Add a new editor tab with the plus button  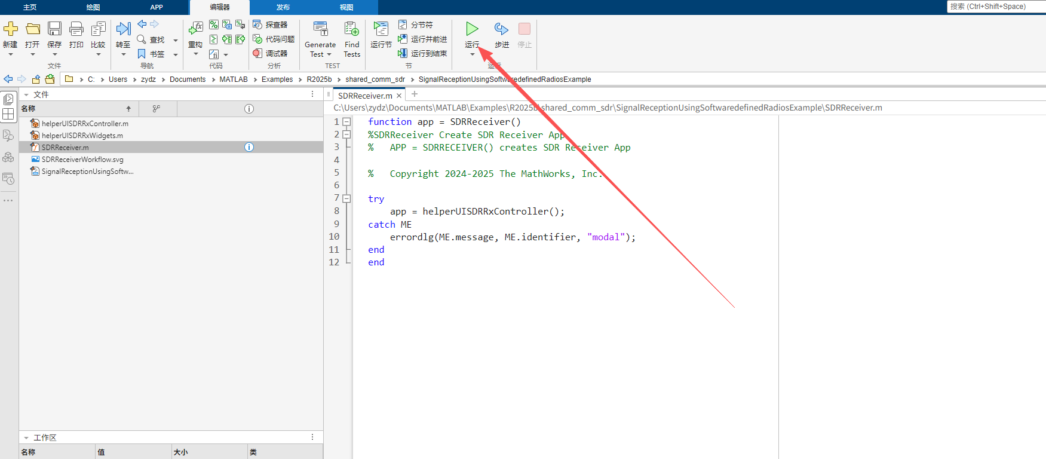coord(415,94)
